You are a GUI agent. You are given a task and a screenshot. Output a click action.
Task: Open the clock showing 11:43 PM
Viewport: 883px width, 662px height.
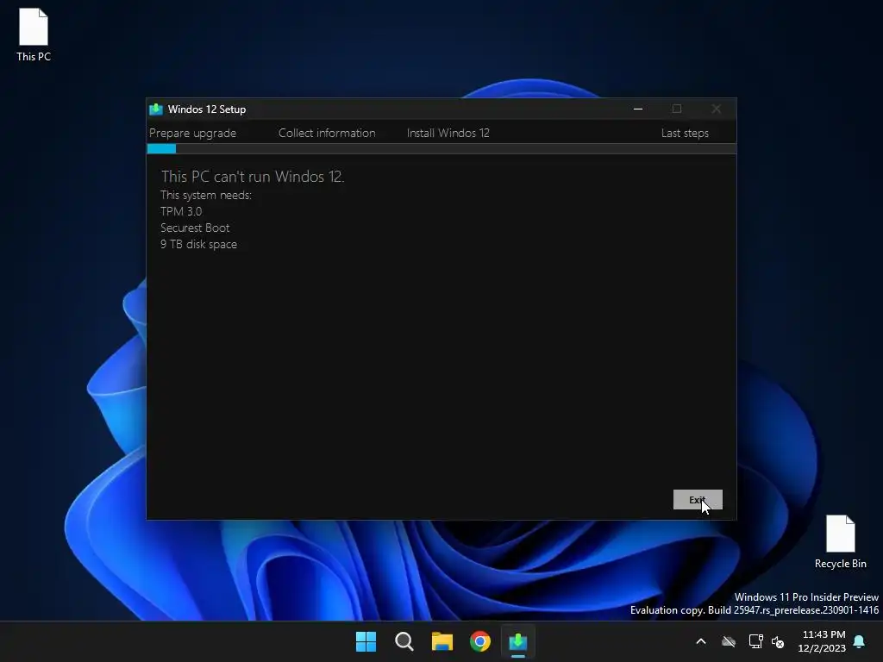(x=822, y=641)
